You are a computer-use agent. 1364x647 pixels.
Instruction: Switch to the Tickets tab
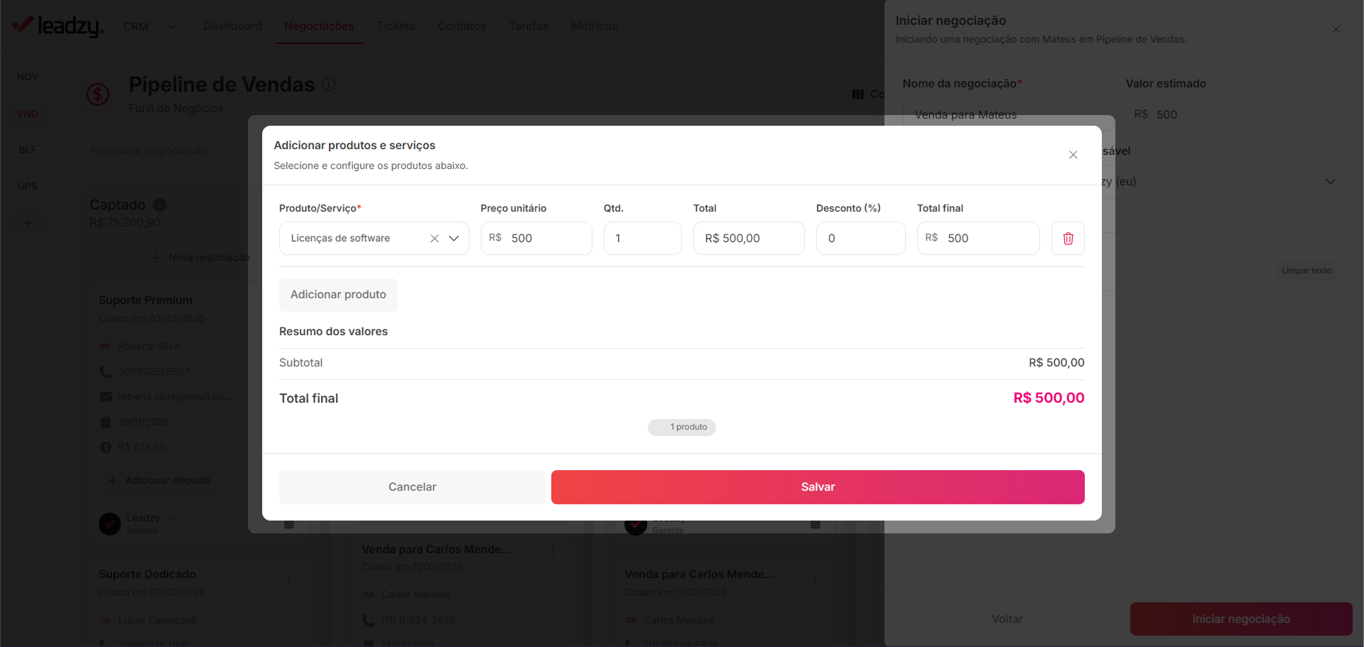[x=396, y=26]
